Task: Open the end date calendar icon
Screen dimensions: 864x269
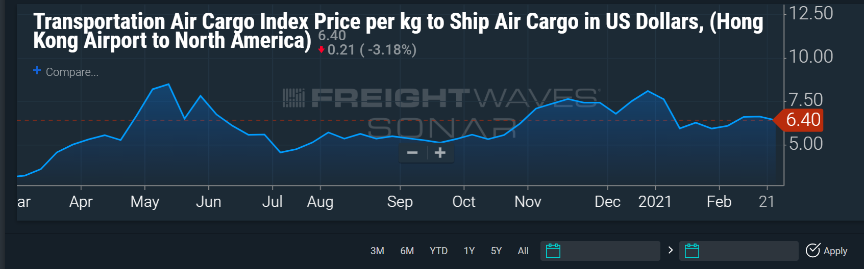Action: 692,251
